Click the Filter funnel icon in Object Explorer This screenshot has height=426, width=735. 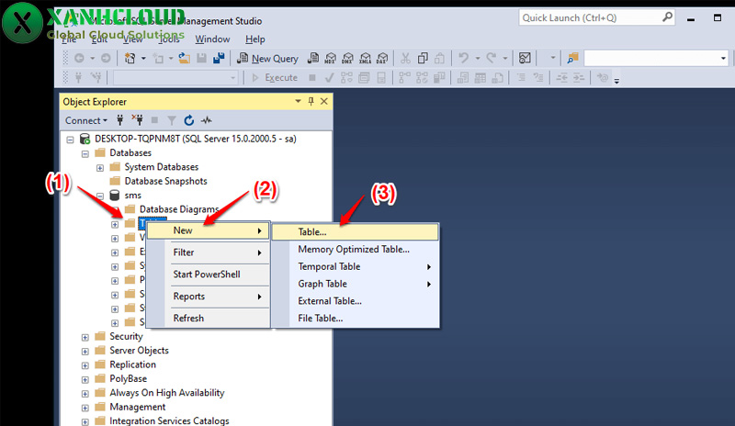(x=172, y=121)
